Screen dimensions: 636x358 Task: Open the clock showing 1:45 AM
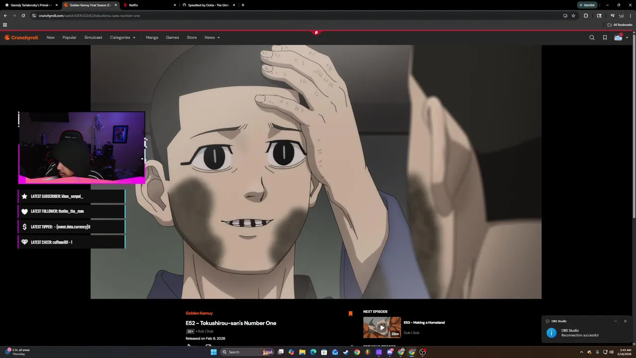(625, 352)
